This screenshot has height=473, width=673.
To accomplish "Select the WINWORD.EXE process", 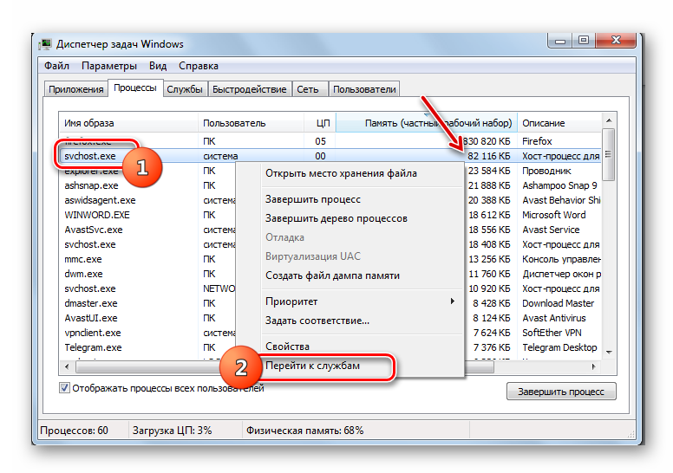I will pos(97,215).
